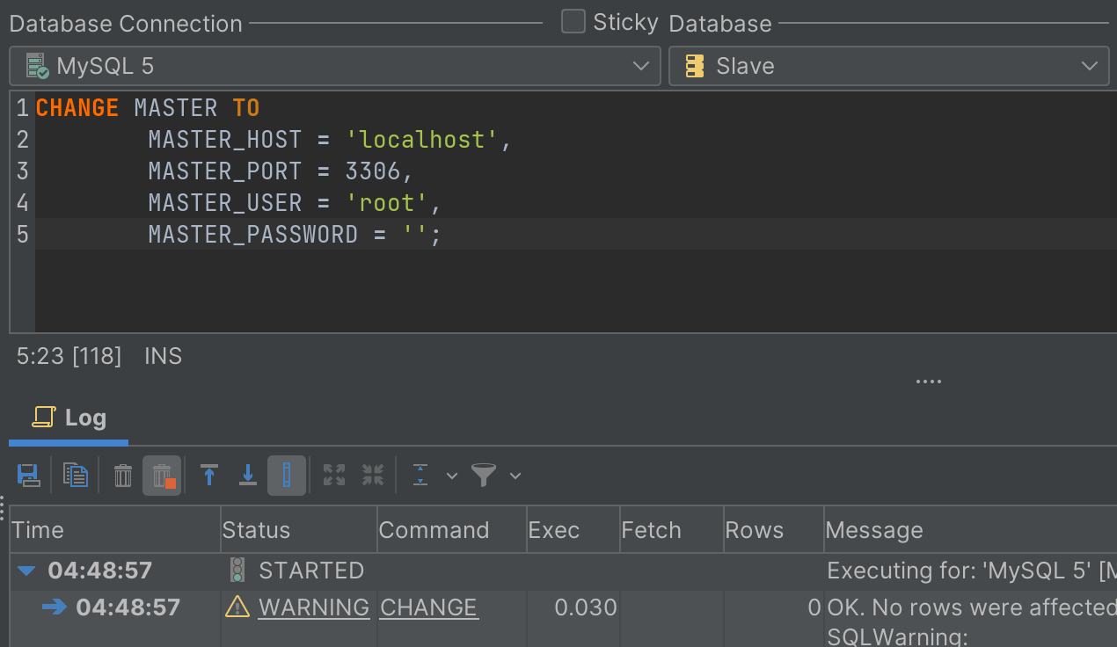Open the Slave database dropdown

(1089, 65)
